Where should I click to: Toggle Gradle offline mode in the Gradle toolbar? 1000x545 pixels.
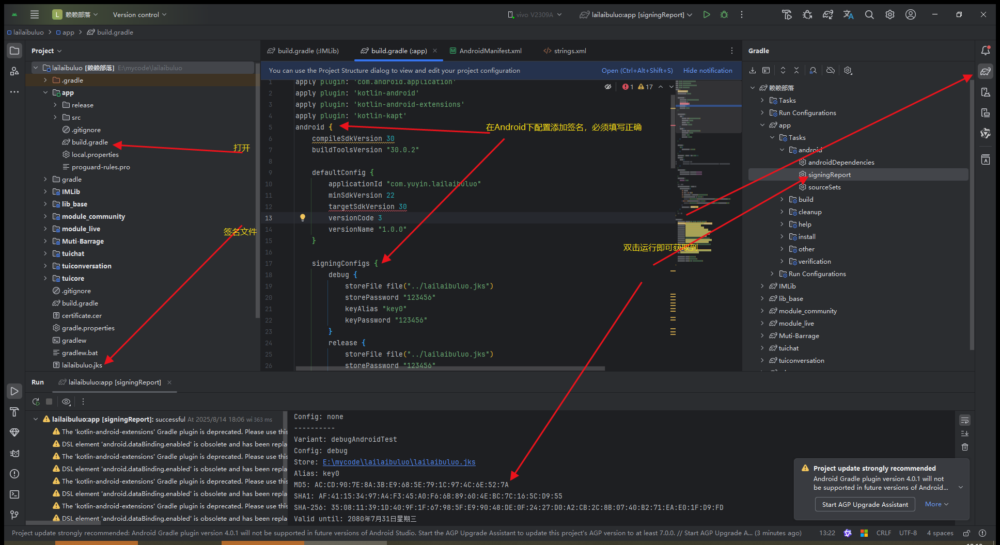coord(831,70)
